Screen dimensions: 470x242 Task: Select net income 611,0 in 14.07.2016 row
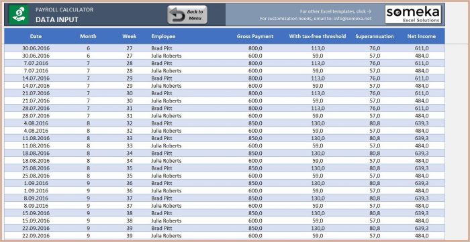click(422, 78)
